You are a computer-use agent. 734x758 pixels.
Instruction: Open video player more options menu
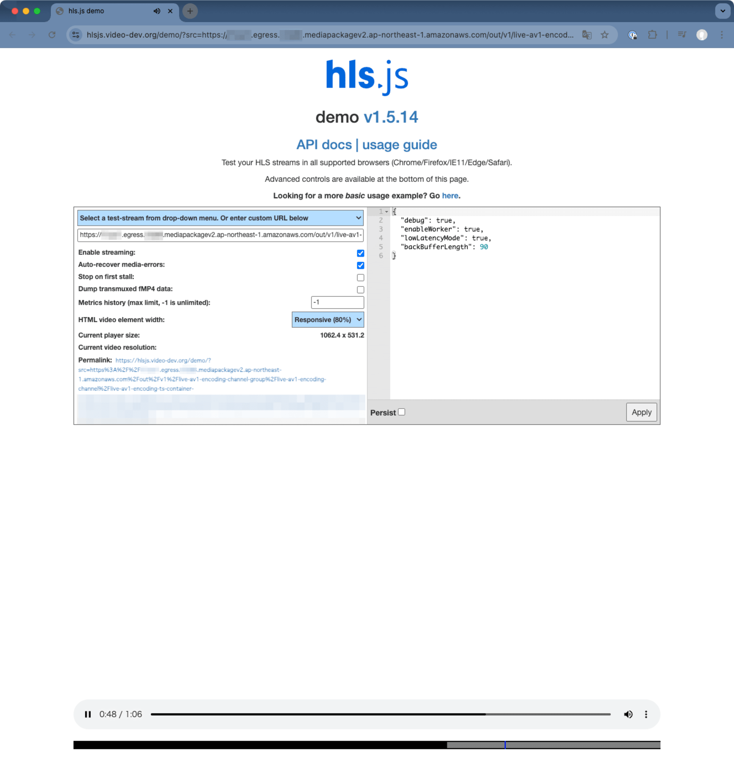646,714
